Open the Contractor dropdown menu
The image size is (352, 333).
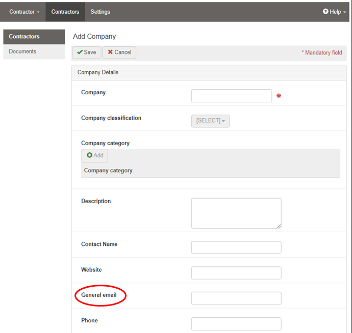24,12
